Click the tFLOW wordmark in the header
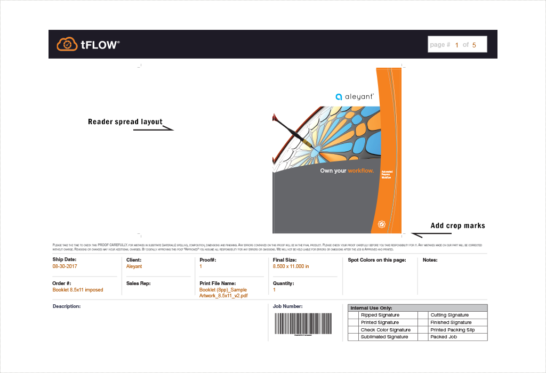The height and width of the screenshot is (373, 546). [x=100, y=45]
